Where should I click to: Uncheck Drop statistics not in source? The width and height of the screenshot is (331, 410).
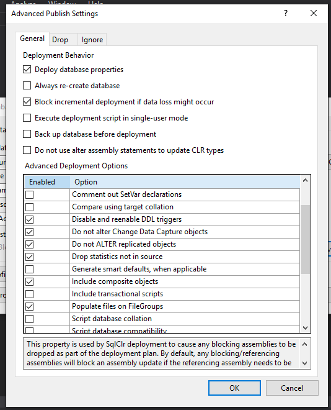tap(30, 257)
